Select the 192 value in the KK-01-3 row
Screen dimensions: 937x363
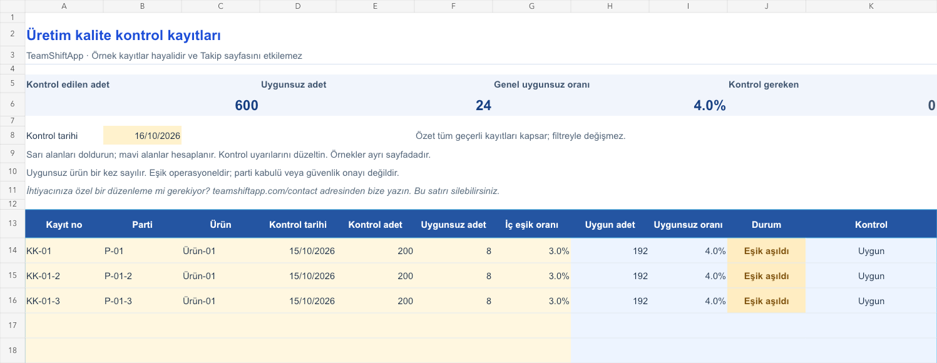(x=610, y=301)
